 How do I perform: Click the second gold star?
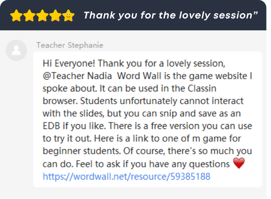pyautogui.click(x=29, y=15)
